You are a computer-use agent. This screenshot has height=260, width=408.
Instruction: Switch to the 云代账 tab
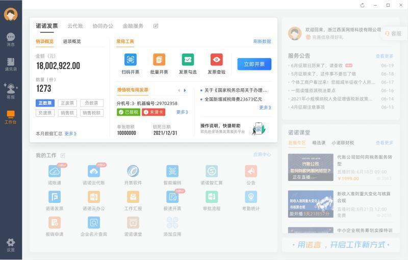[x=75, y=26]
